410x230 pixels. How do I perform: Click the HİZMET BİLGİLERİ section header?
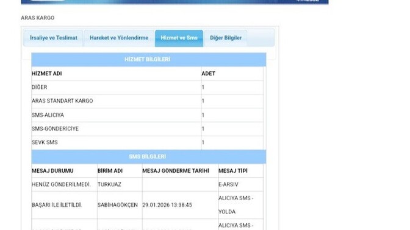click(149, 60)
